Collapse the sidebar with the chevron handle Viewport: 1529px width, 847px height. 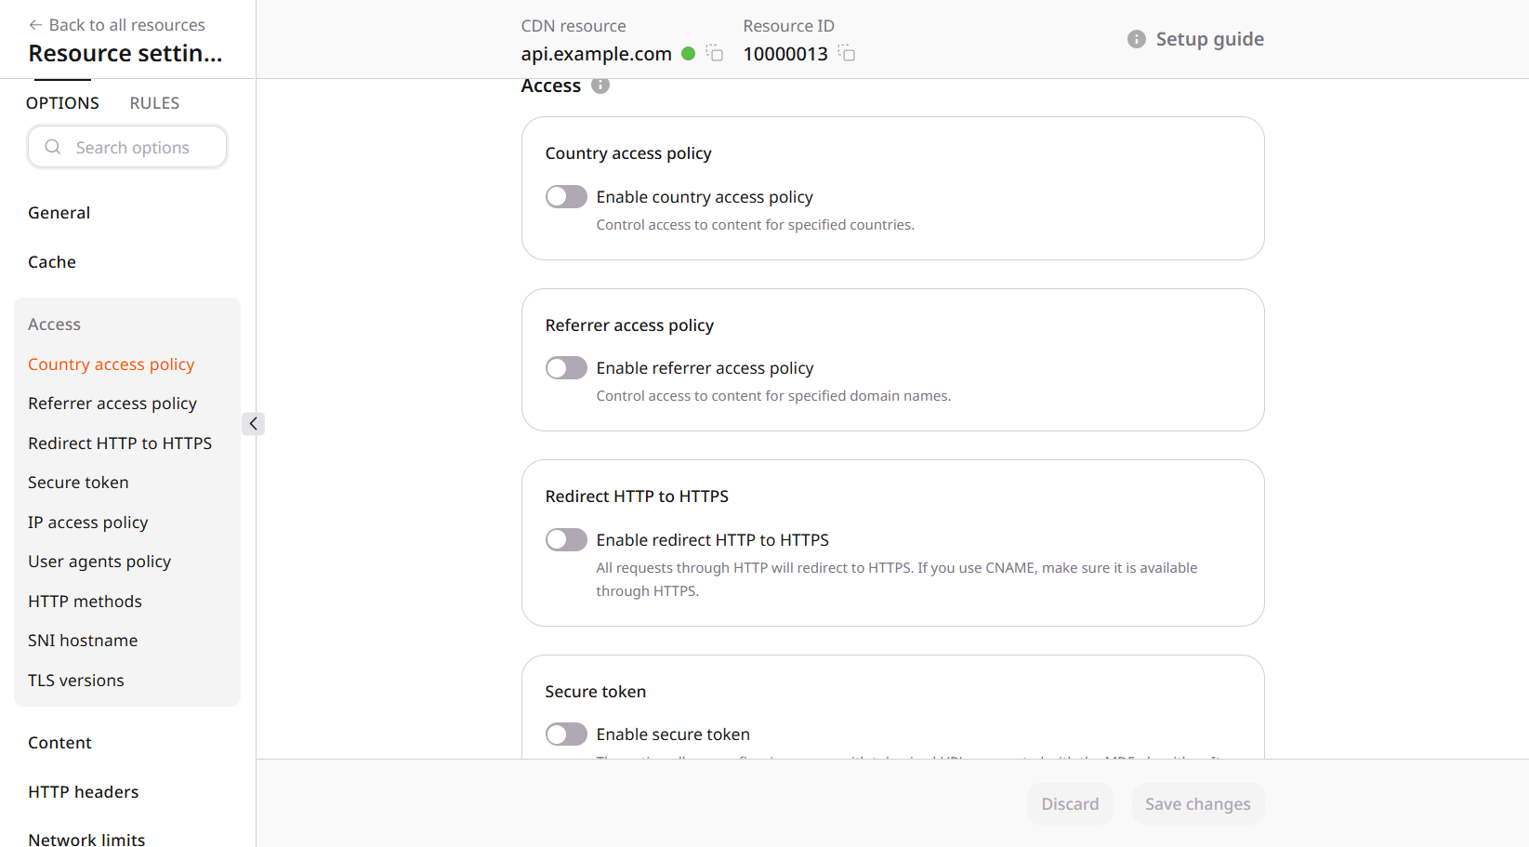pos(253,424)
